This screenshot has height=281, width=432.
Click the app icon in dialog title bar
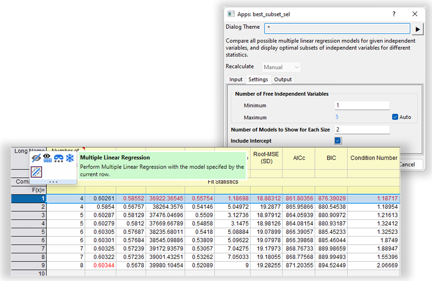231,14
